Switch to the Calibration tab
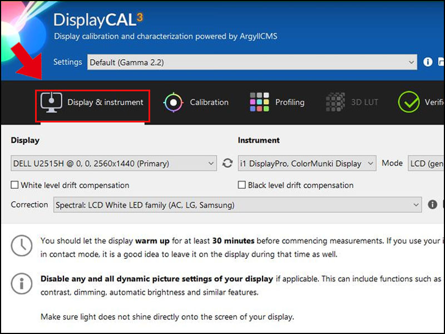The image size is (445, 334). point(196,102)
